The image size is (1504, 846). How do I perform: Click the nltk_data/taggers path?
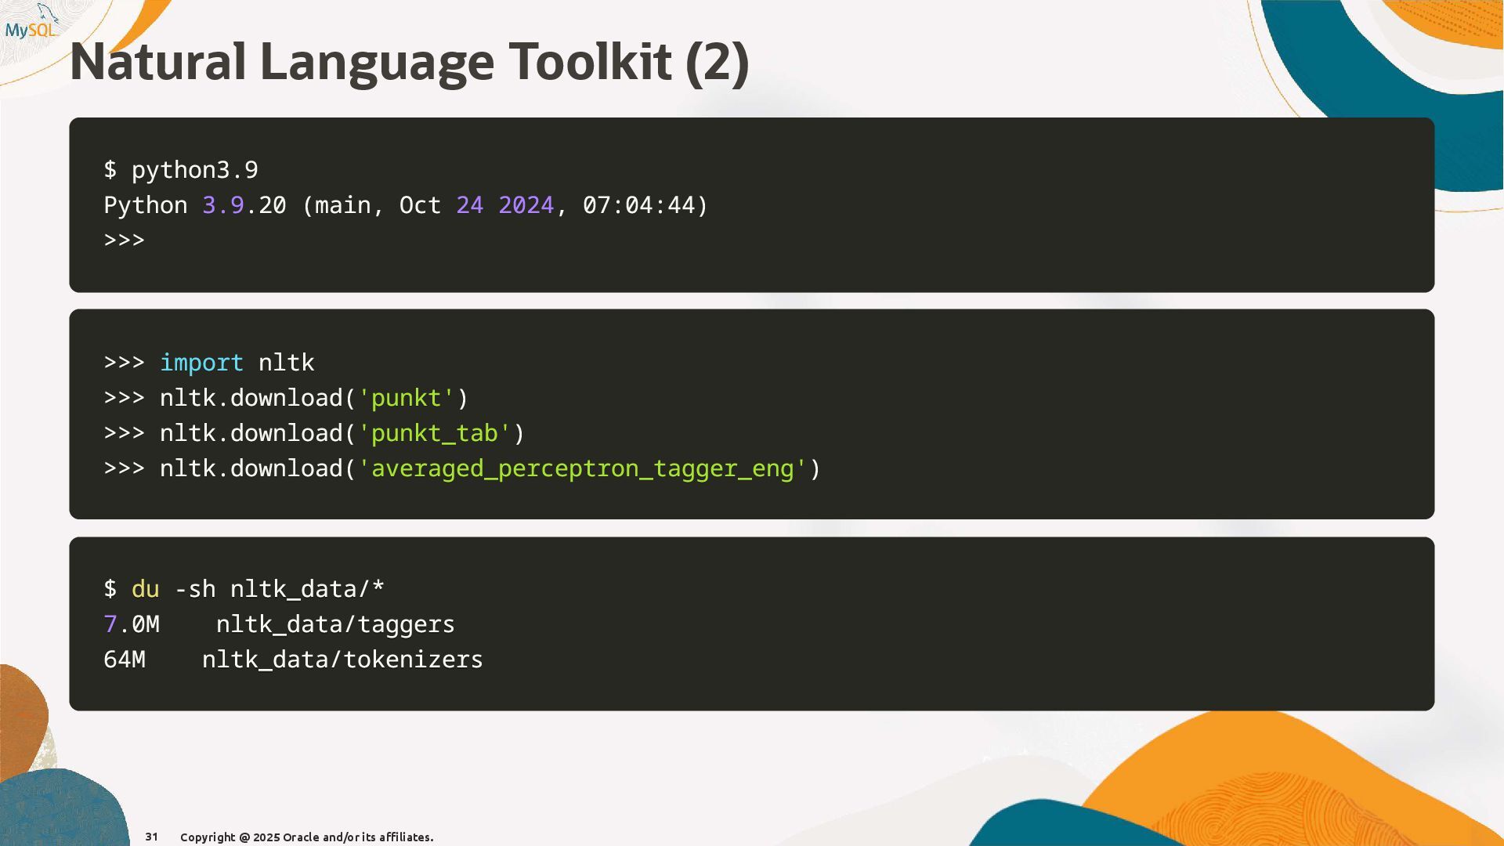(x=335, y=624)
